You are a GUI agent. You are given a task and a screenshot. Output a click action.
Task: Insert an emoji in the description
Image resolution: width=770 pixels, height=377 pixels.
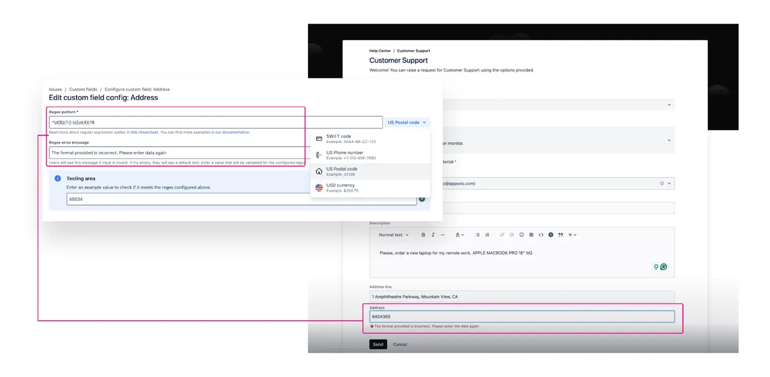[522, 235]
